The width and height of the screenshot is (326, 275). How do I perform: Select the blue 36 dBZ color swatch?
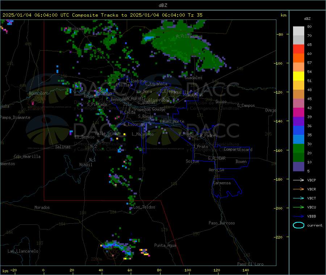click(x=298, y=130)
